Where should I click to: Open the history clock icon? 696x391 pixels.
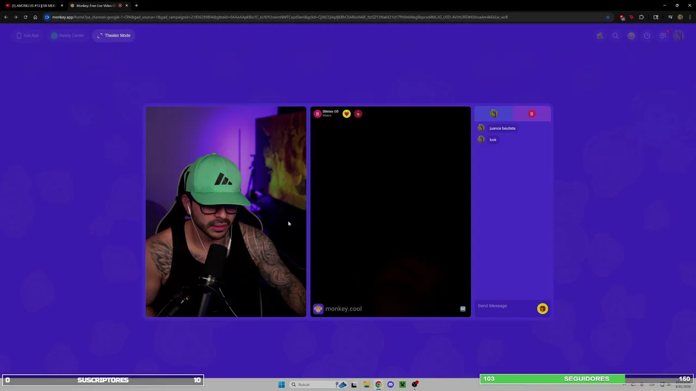tap(647, 36)
